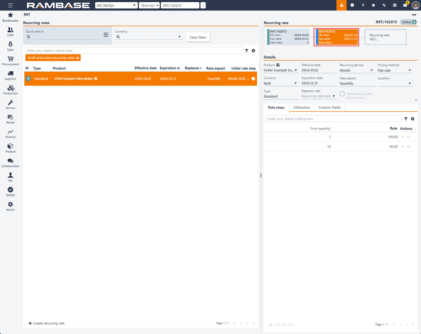
Task: Click the mail notifications icon
Action: tap(405, 5)
